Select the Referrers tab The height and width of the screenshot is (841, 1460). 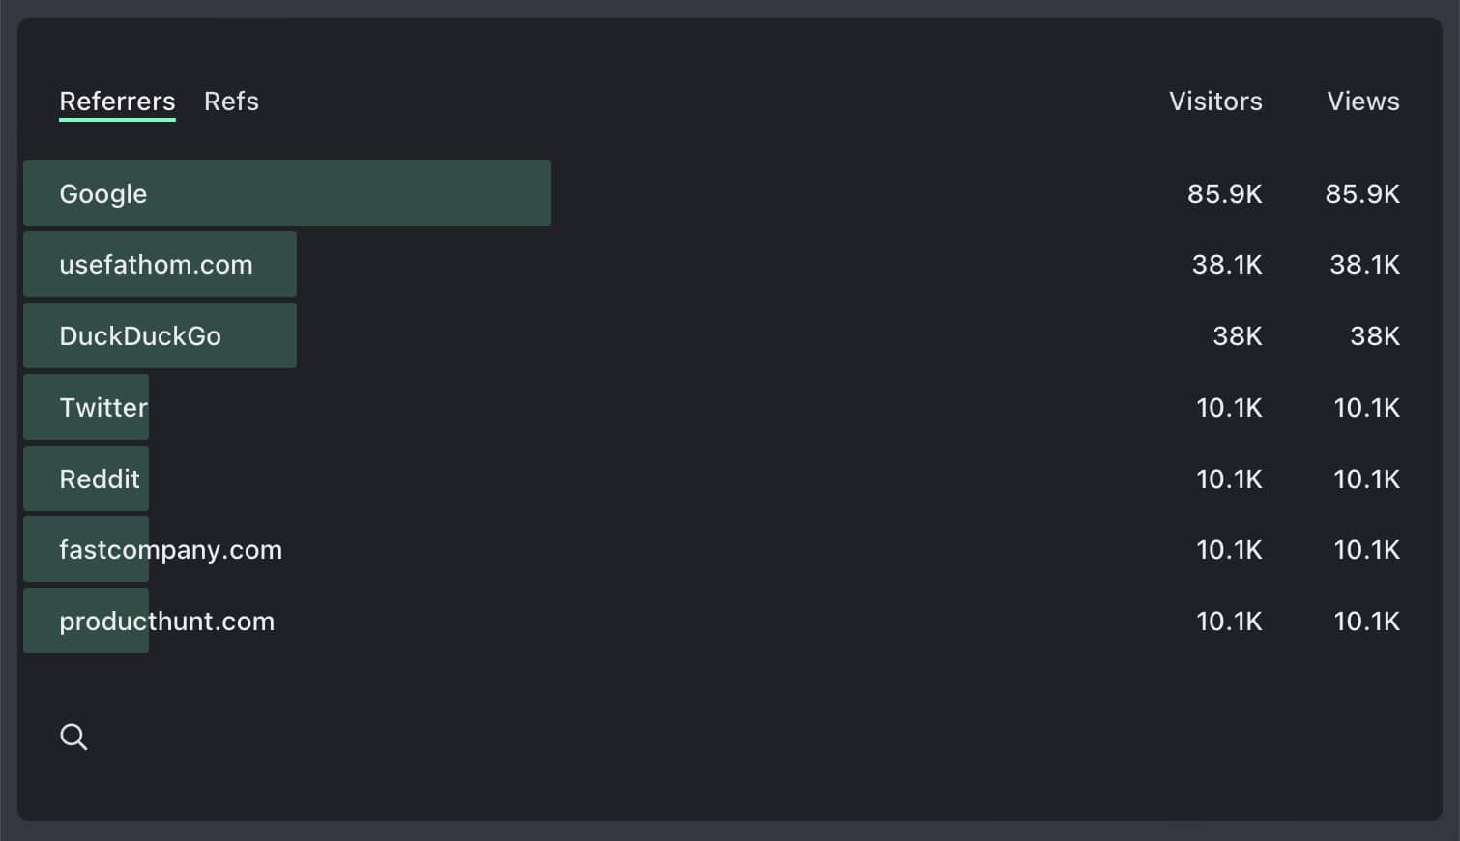click(x=116, y=101)
